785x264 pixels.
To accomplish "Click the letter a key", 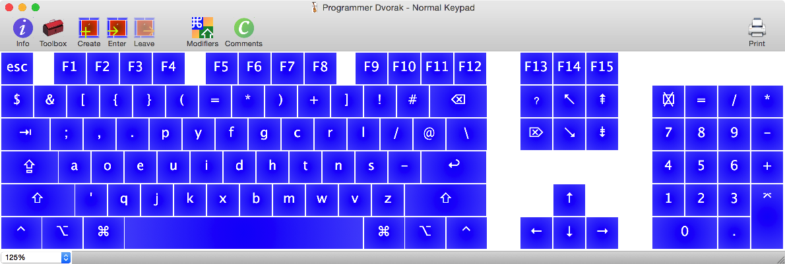I will click(x=75, y=167).
